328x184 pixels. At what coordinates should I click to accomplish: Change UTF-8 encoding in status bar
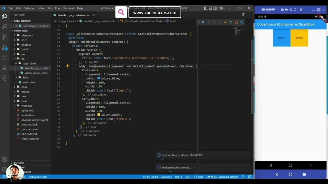pyautogui.click(x=179, y=177)
